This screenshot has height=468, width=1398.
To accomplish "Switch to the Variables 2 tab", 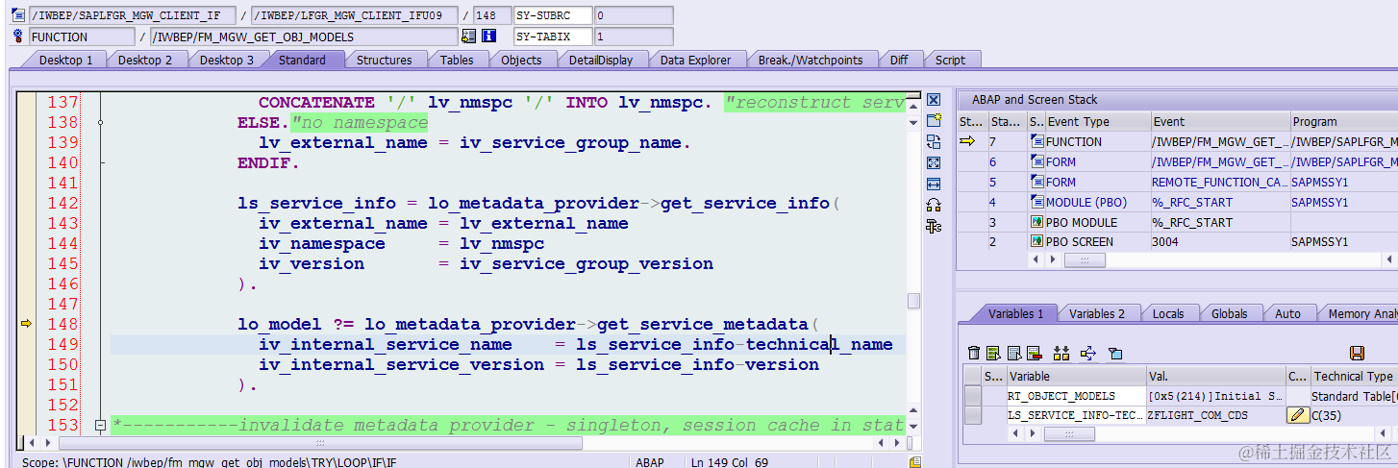I will [1097, 313].
